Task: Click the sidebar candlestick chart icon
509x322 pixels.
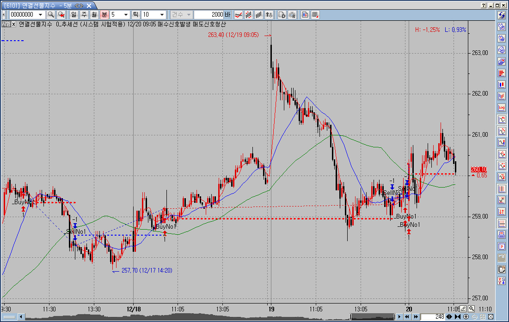Action: click(x=502, y=85)
